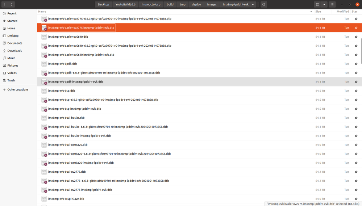Jump to imx-yocto-bsp in path bar

[x=151, y=4]
